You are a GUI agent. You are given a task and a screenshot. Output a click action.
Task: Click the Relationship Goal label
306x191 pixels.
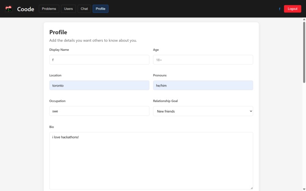coord(165,101)
